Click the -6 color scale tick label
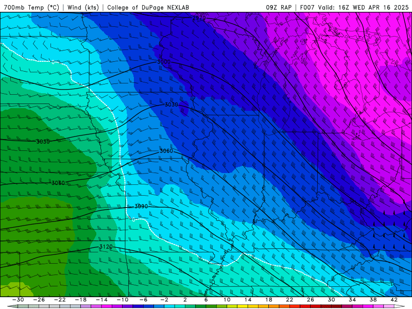The image size is (412, 309). click(x=144, y=300)
